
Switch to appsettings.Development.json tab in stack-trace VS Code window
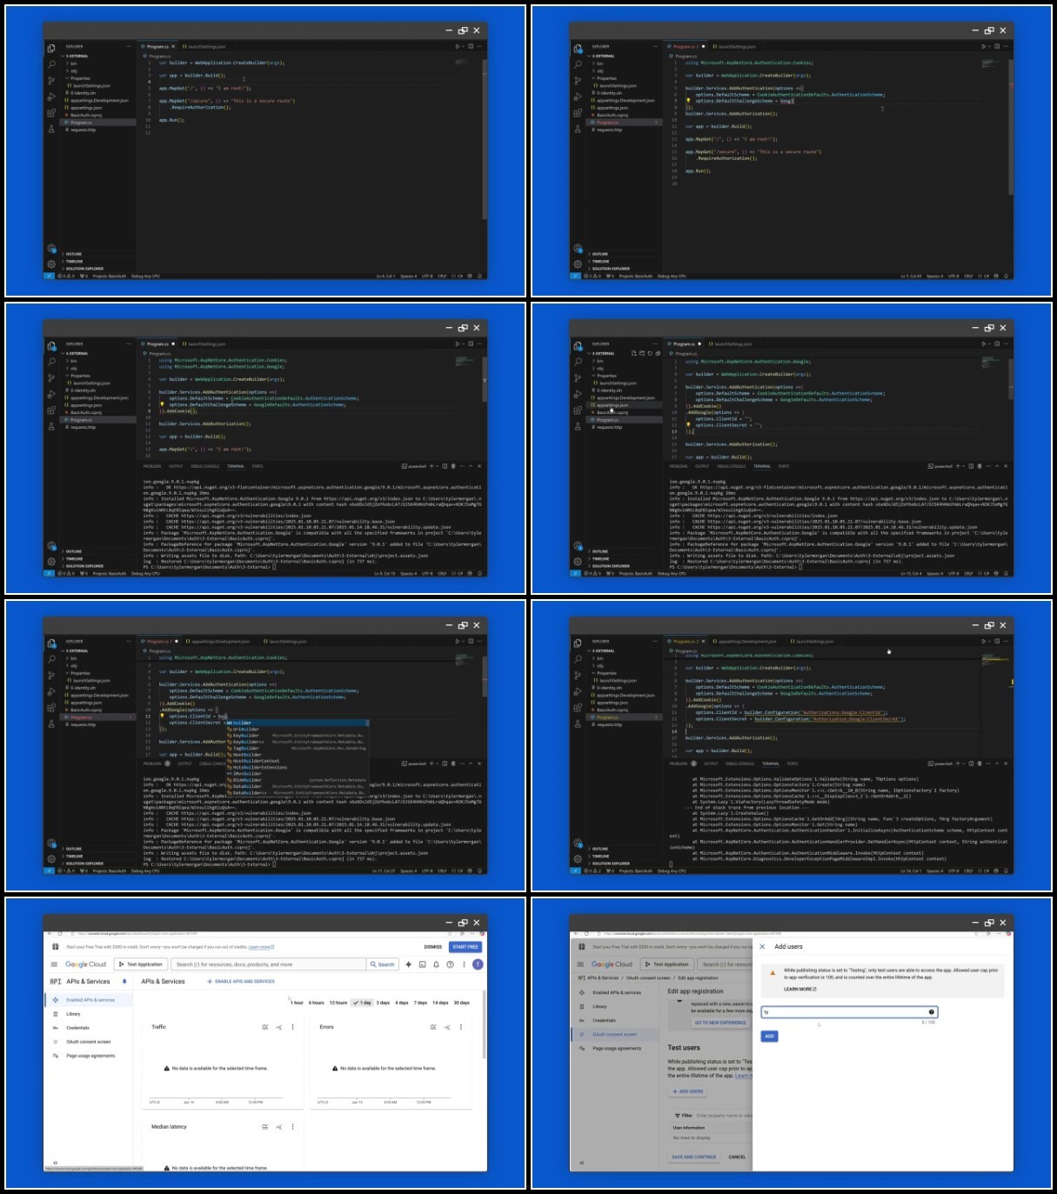click(x=745, y=642)
